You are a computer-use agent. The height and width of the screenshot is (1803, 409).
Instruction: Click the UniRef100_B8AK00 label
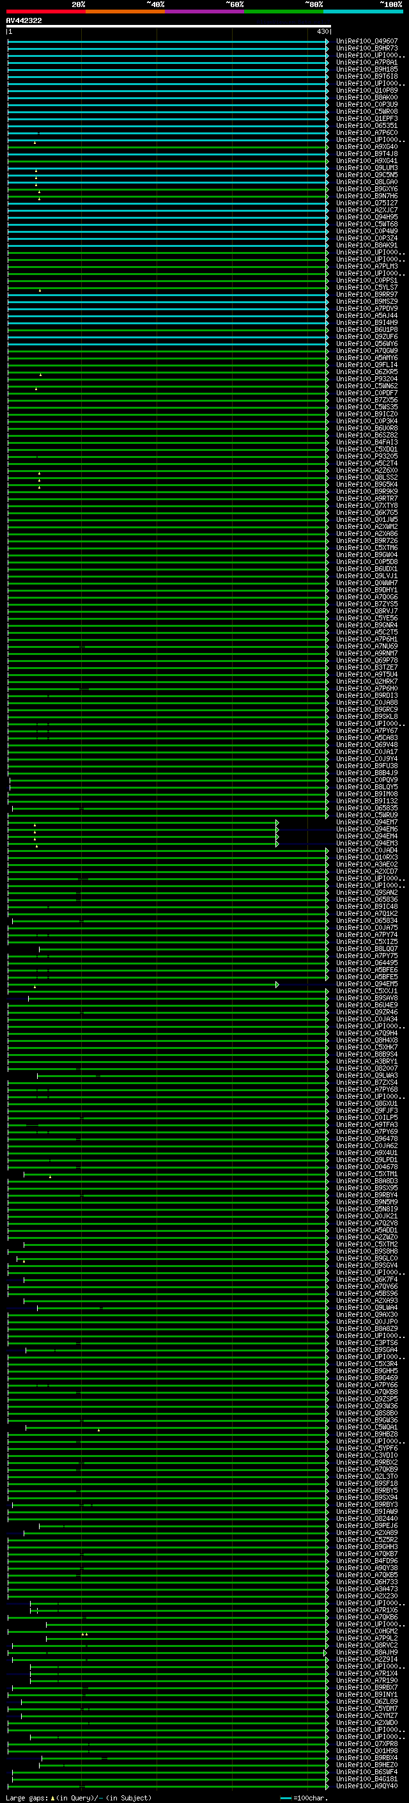367,97
